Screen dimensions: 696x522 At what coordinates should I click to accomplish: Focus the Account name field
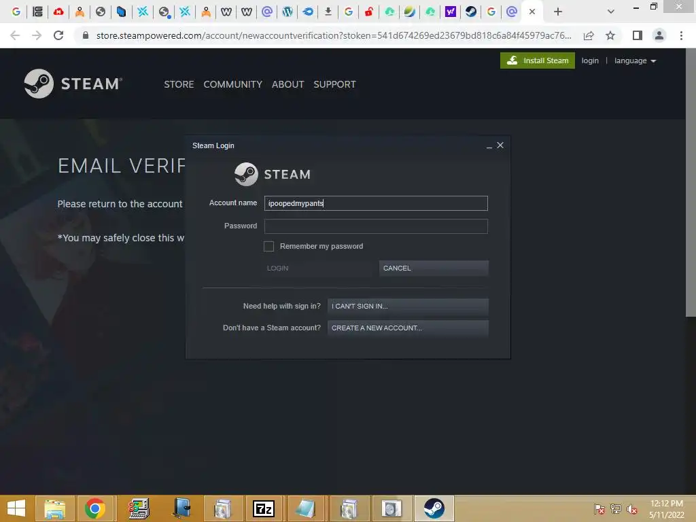[x=376, y=203]
